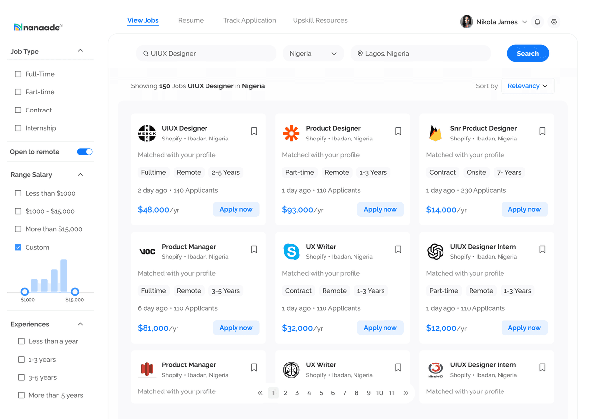Check the Full-Time job type box
Image resolution: width=590 pixels, height=419 pixels.
[18, 74]
